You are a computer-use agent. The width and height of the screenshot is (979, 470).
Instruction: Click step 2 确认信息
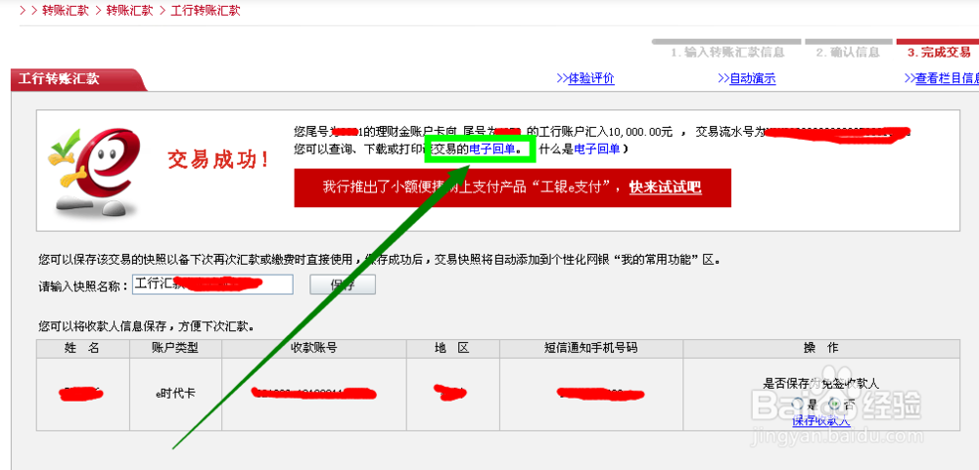847,53
